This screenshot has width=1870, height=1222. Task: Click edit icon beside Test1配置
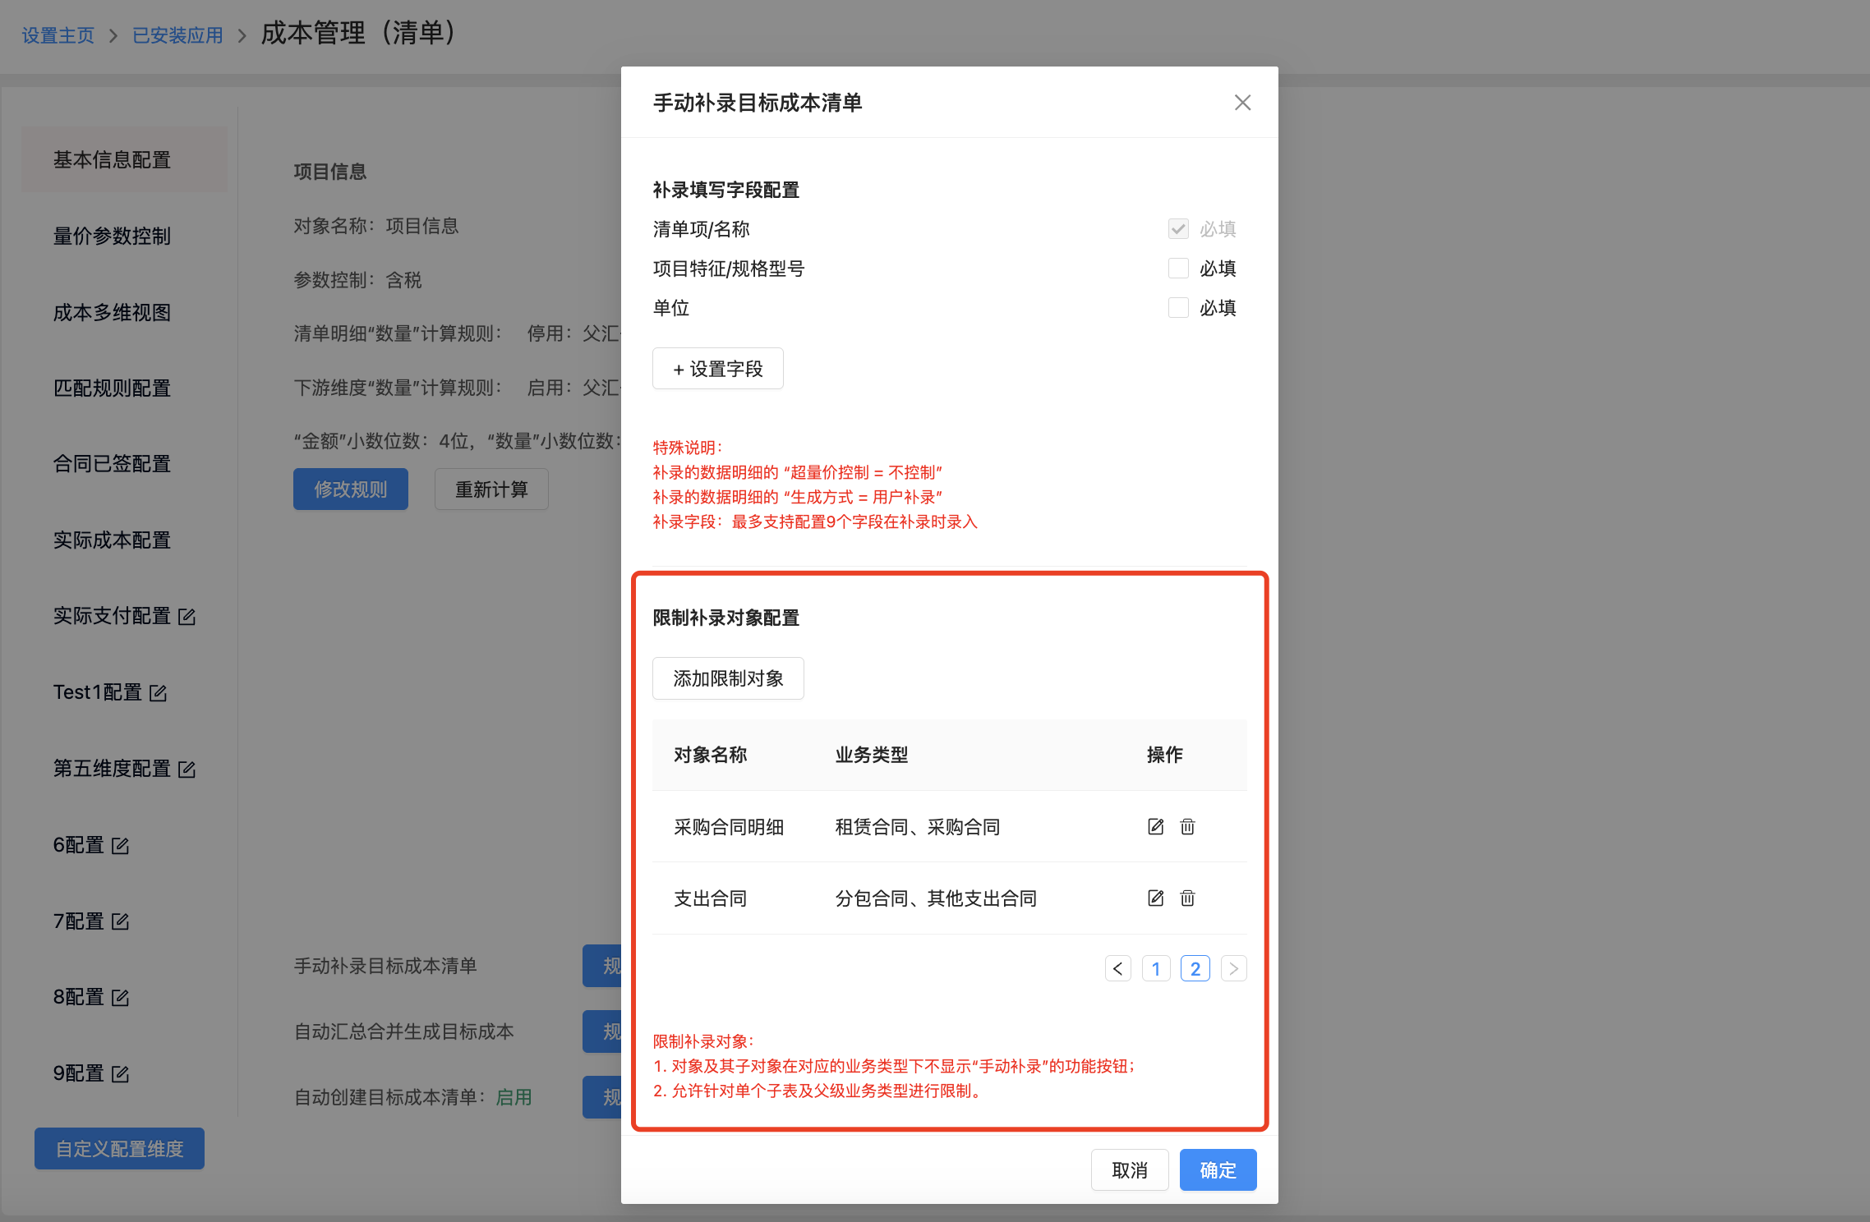click(159, 693)
